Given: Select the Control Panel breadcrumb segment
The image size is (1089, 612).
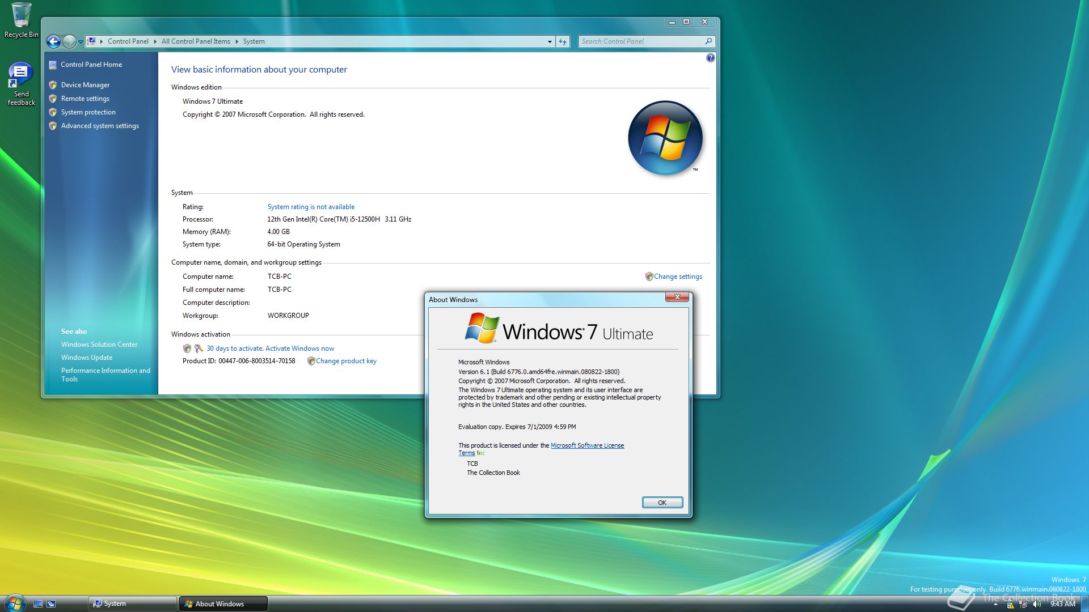Looking at the screenshot, I should [128, 41].
